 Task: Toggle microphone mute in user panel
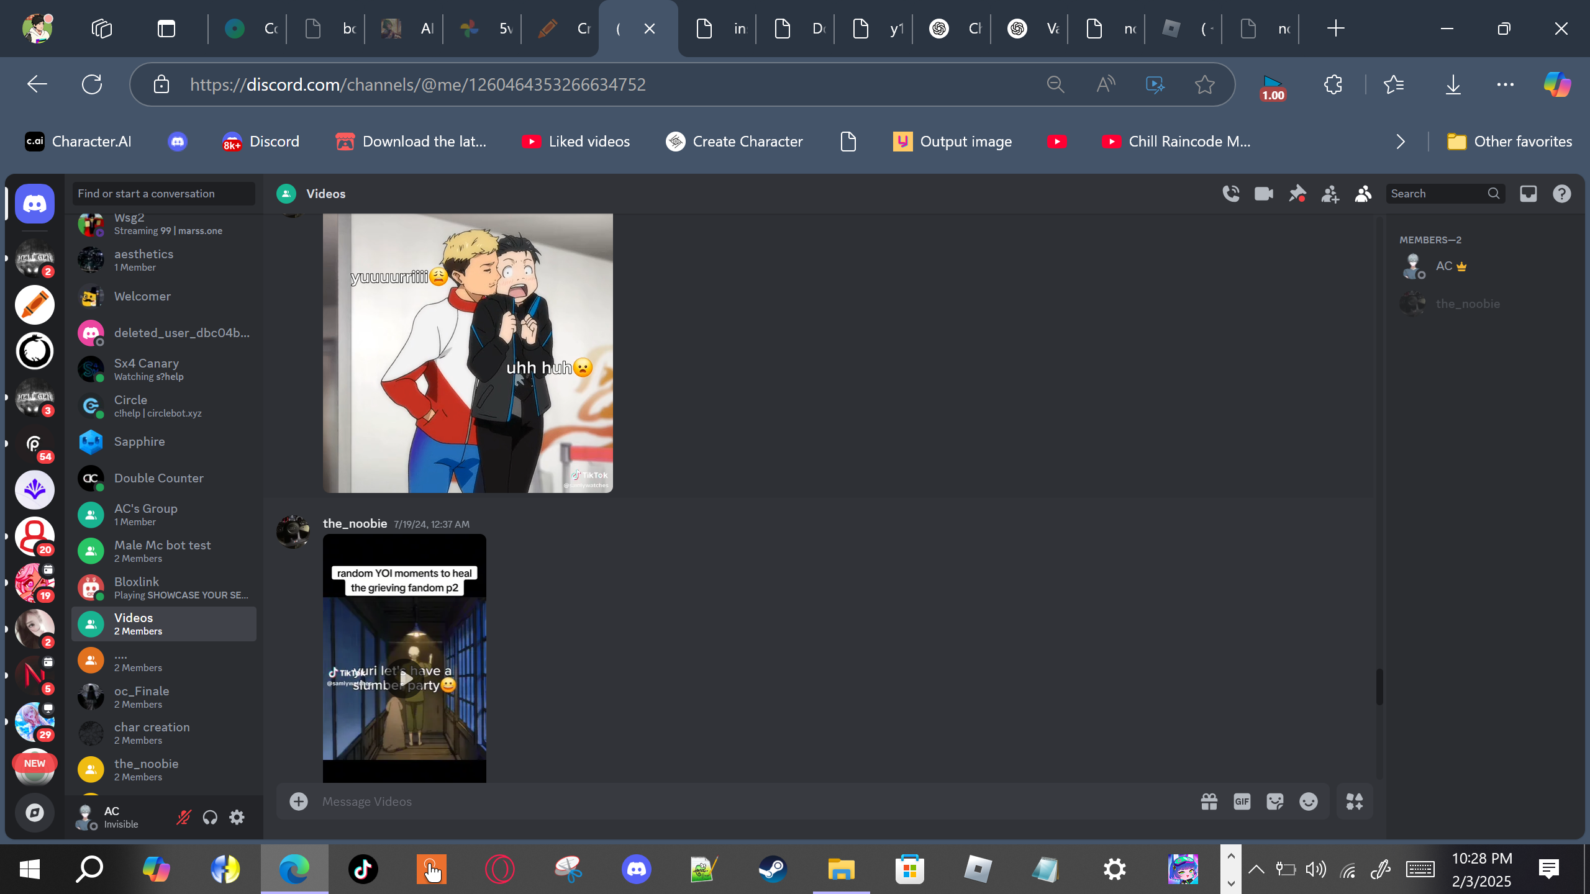[x=183, y=817]
